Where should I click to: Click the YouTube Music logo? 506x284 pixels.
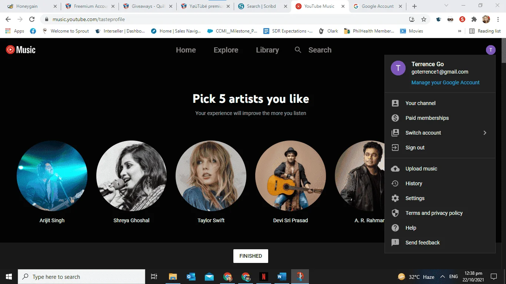click(21, 50)
